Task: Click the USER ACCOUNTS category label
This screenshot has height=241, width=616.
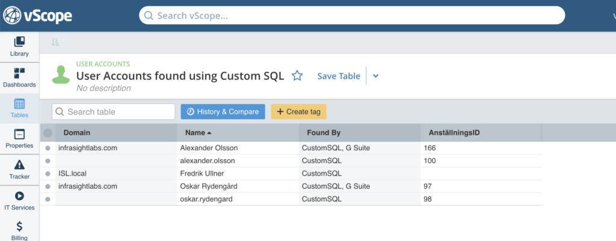Action: [x=103, y=64]
